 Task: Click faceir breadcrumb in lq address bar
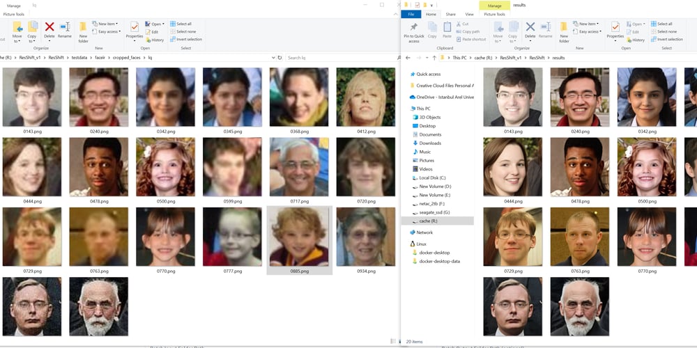coord(100,58)
